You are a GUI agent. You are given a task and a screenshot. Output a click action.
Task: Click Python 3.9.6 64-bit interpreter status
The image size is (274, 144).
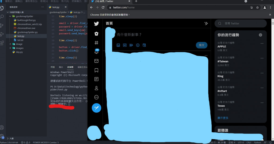[x=9, y=142]
